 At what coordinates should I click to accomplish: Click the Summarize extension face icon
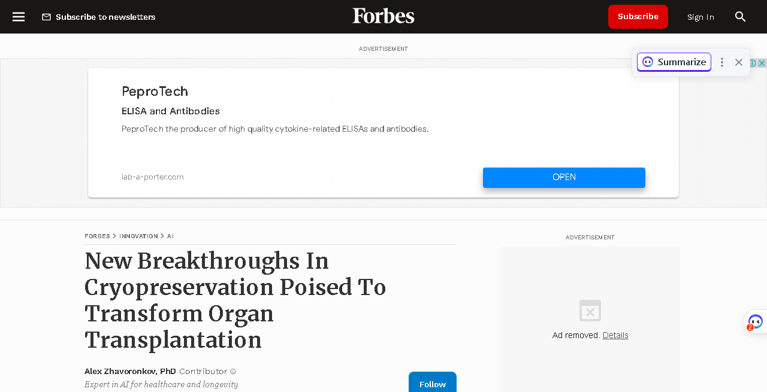click(x=648, y=62)
